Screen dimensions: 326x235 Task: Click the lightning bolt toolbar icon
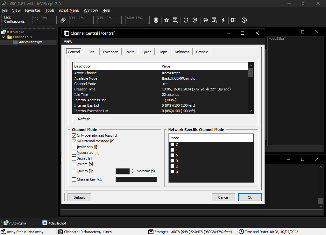pos(223,20)
